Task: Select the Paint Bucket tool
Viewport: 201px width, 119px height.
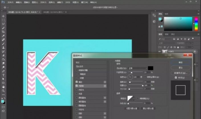Action: pyautogui.click(x=3, y=59)
